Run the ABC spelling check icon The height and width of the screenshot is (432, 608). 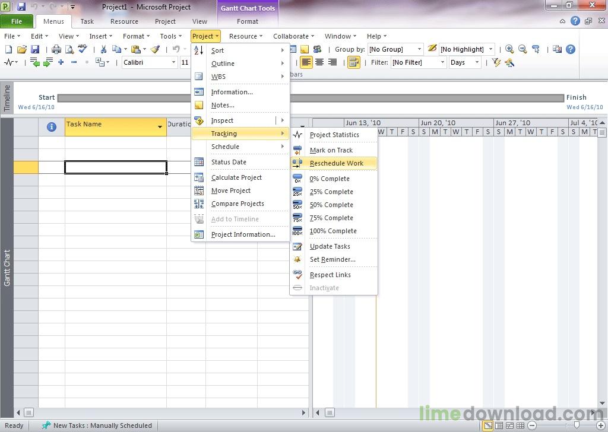82,49
